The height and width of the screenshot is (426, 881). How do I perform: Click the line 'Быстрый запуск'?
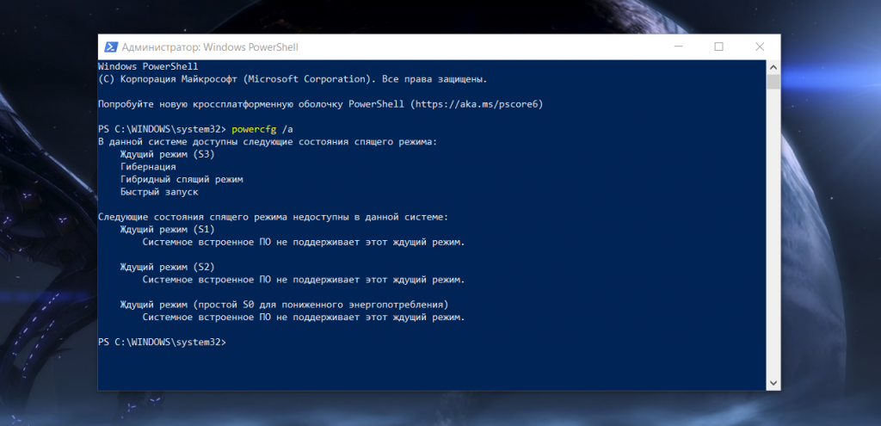tap(159, 192)
